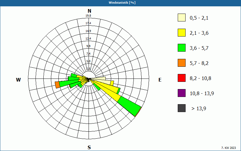
Task: Click the large green southeast wind sector
Action: (130, 106)
